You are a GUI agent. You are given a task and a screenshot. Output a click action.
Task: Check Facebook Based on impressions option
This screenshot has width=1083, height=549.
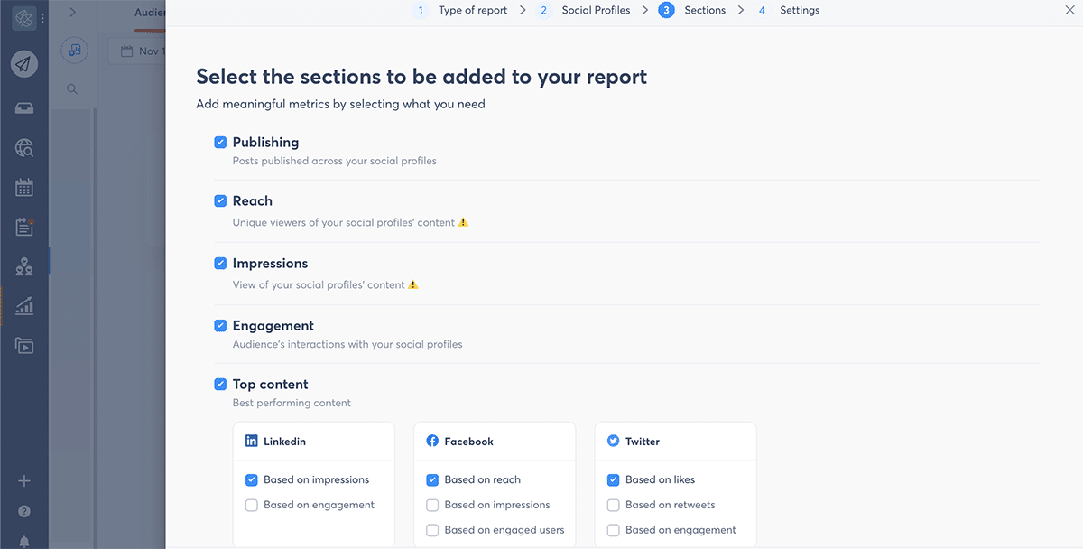[x=432, y=506]
